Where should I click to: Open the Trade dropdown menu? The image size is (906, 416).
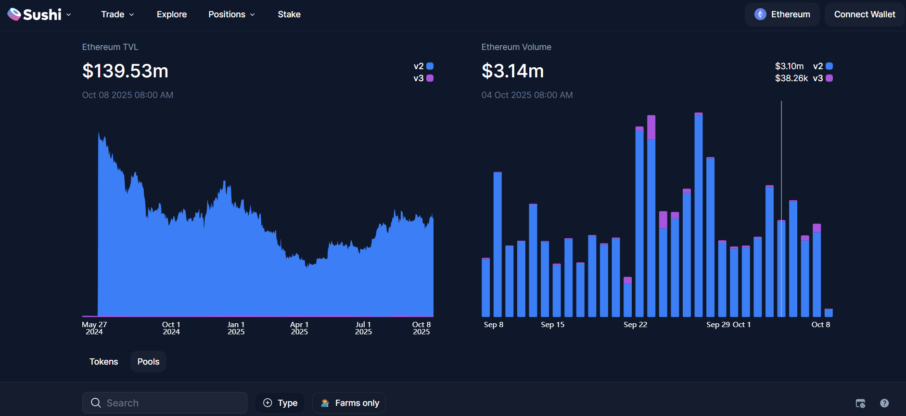117,14
